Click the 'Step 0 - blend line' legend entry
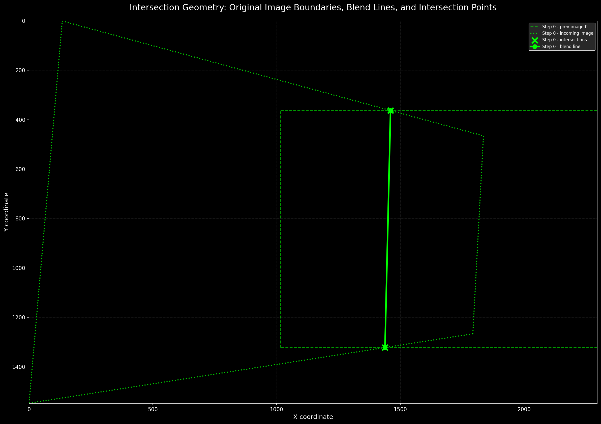This screenshot has height=424, width=601. [x=555, y=47]
